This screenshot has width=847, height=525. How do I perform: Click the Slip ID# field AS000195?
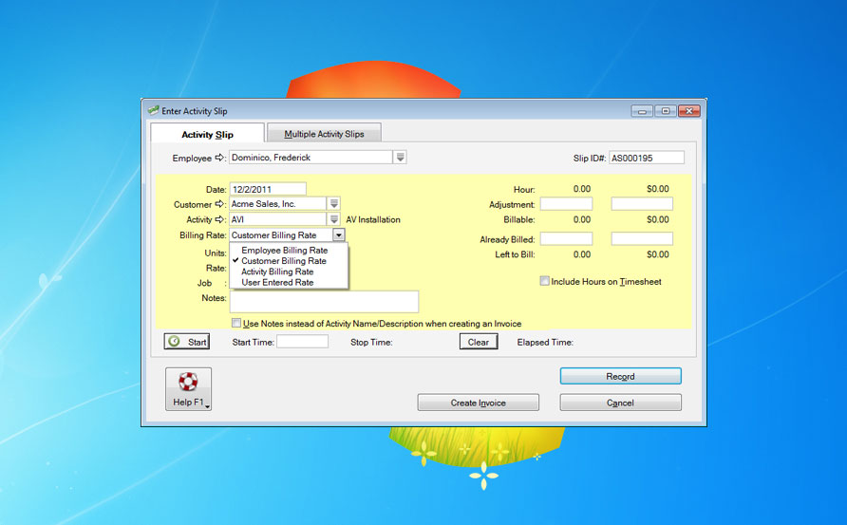pos(647,158)
